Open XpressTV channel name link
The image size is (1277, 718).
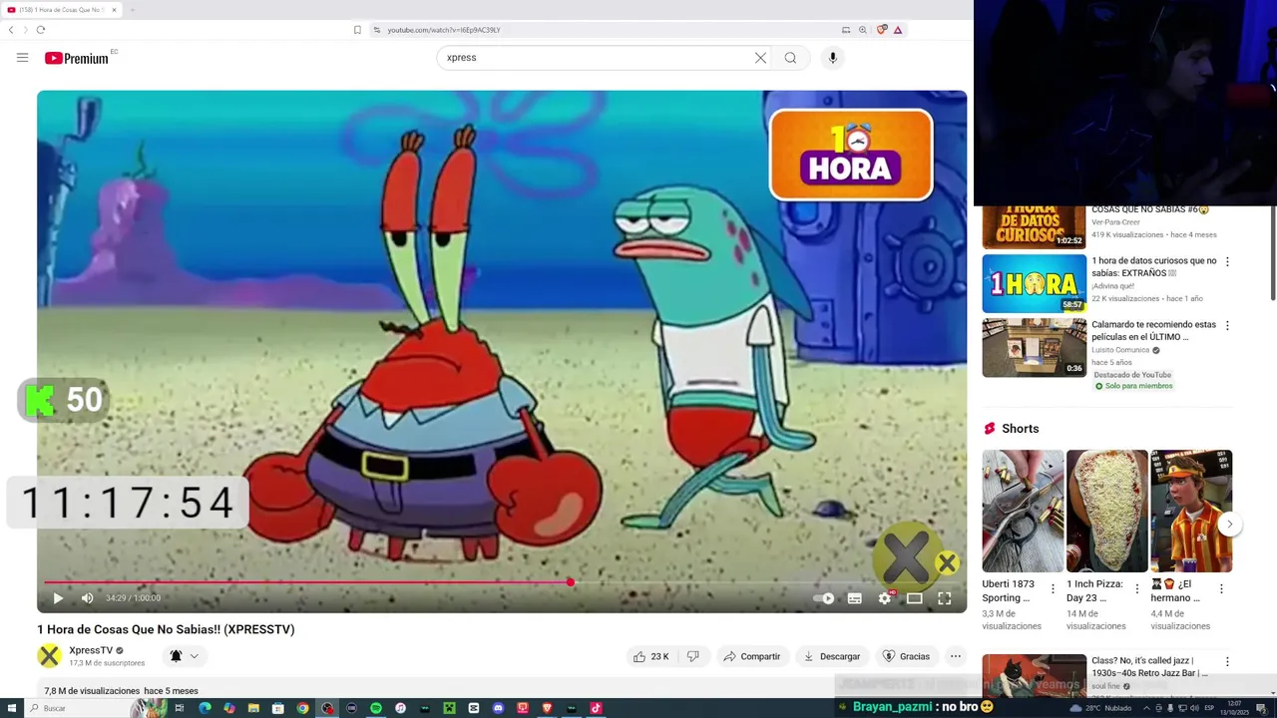point(91,650)
